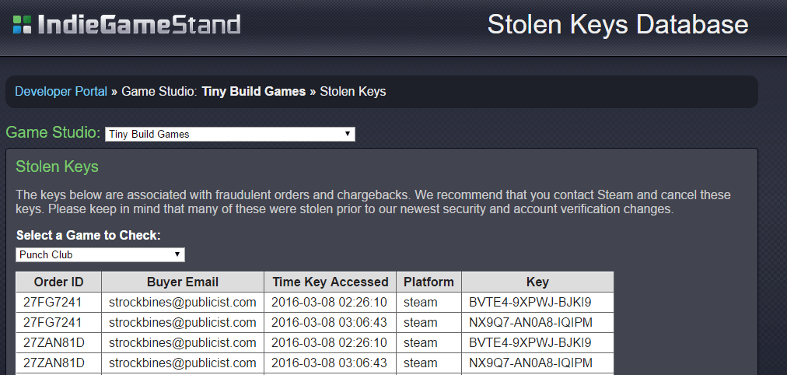The image size is (787, 375).
Task: Click the Stolen Keys Database page title
Action: coord(617,25)
